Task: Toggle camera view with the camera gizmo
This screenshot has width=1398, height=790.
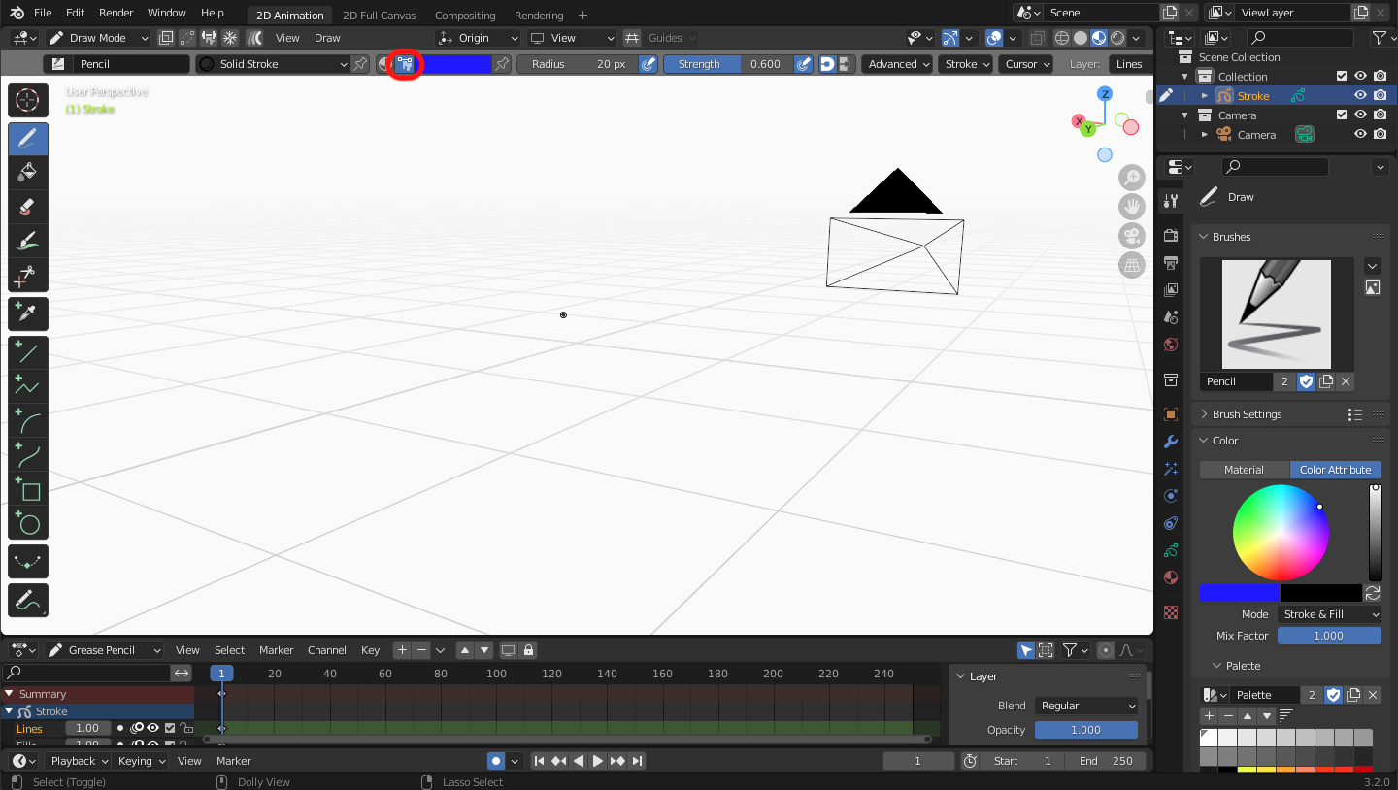Action: pyautogui.click(x=1131, y=236)
